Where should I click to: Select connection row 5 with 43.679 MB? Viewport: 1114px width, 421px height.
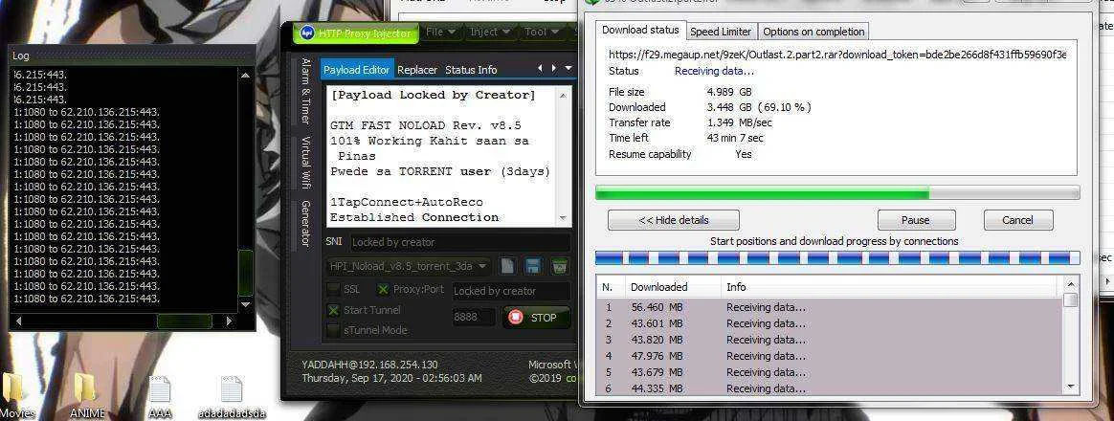[x=830, y=372]
